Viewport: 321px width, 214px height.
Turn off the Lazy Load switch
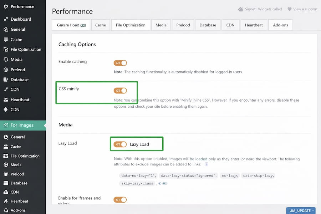(120, 144)
